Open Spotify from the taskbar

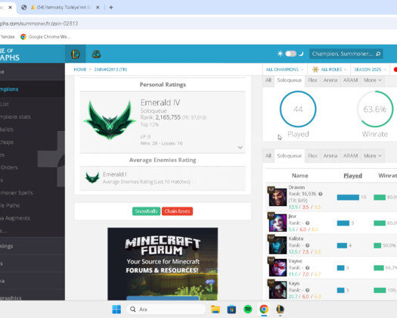click(x=247, y=309)
